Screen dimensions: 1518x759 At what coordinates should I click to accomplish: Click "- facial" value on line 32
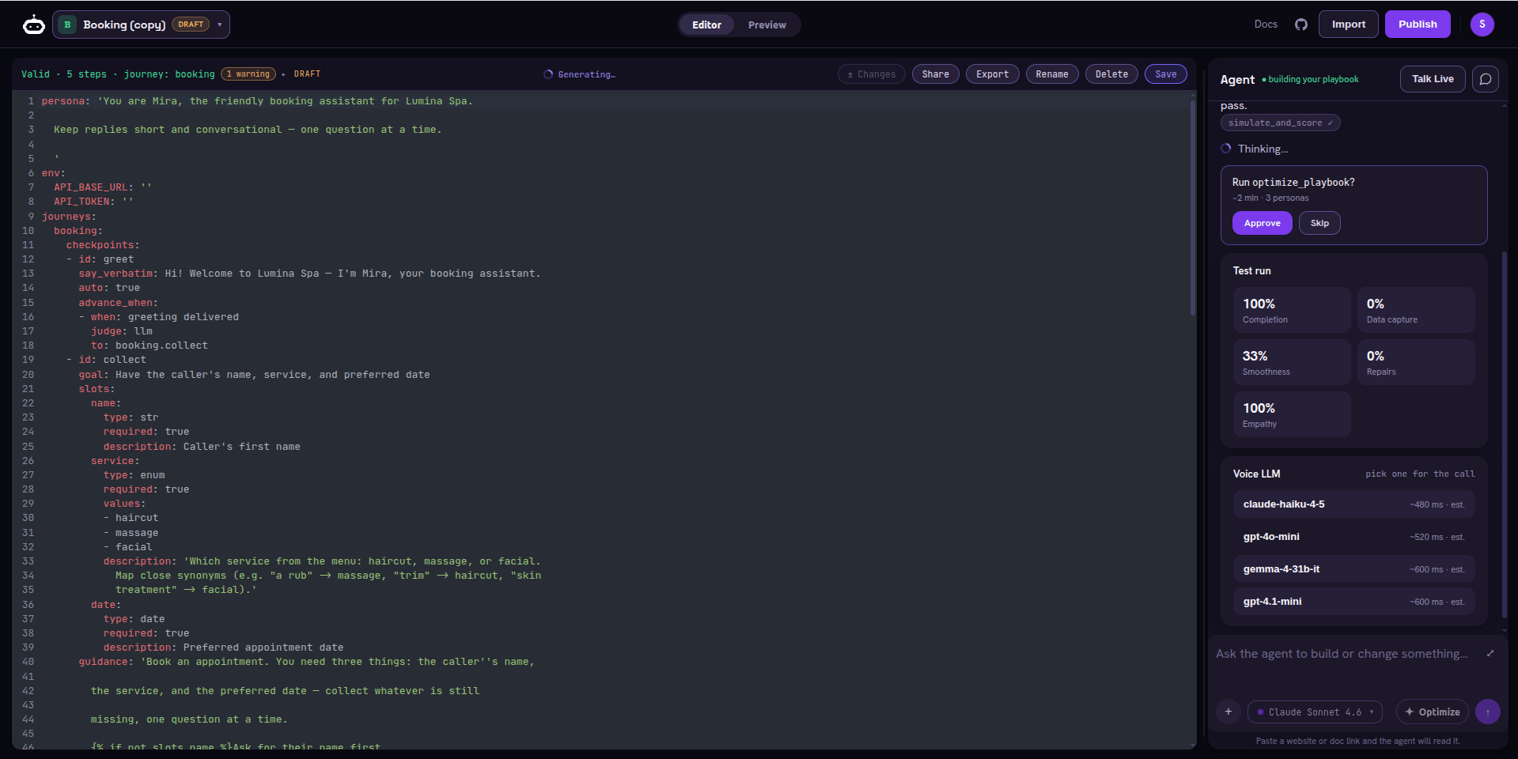pos(127,547)
